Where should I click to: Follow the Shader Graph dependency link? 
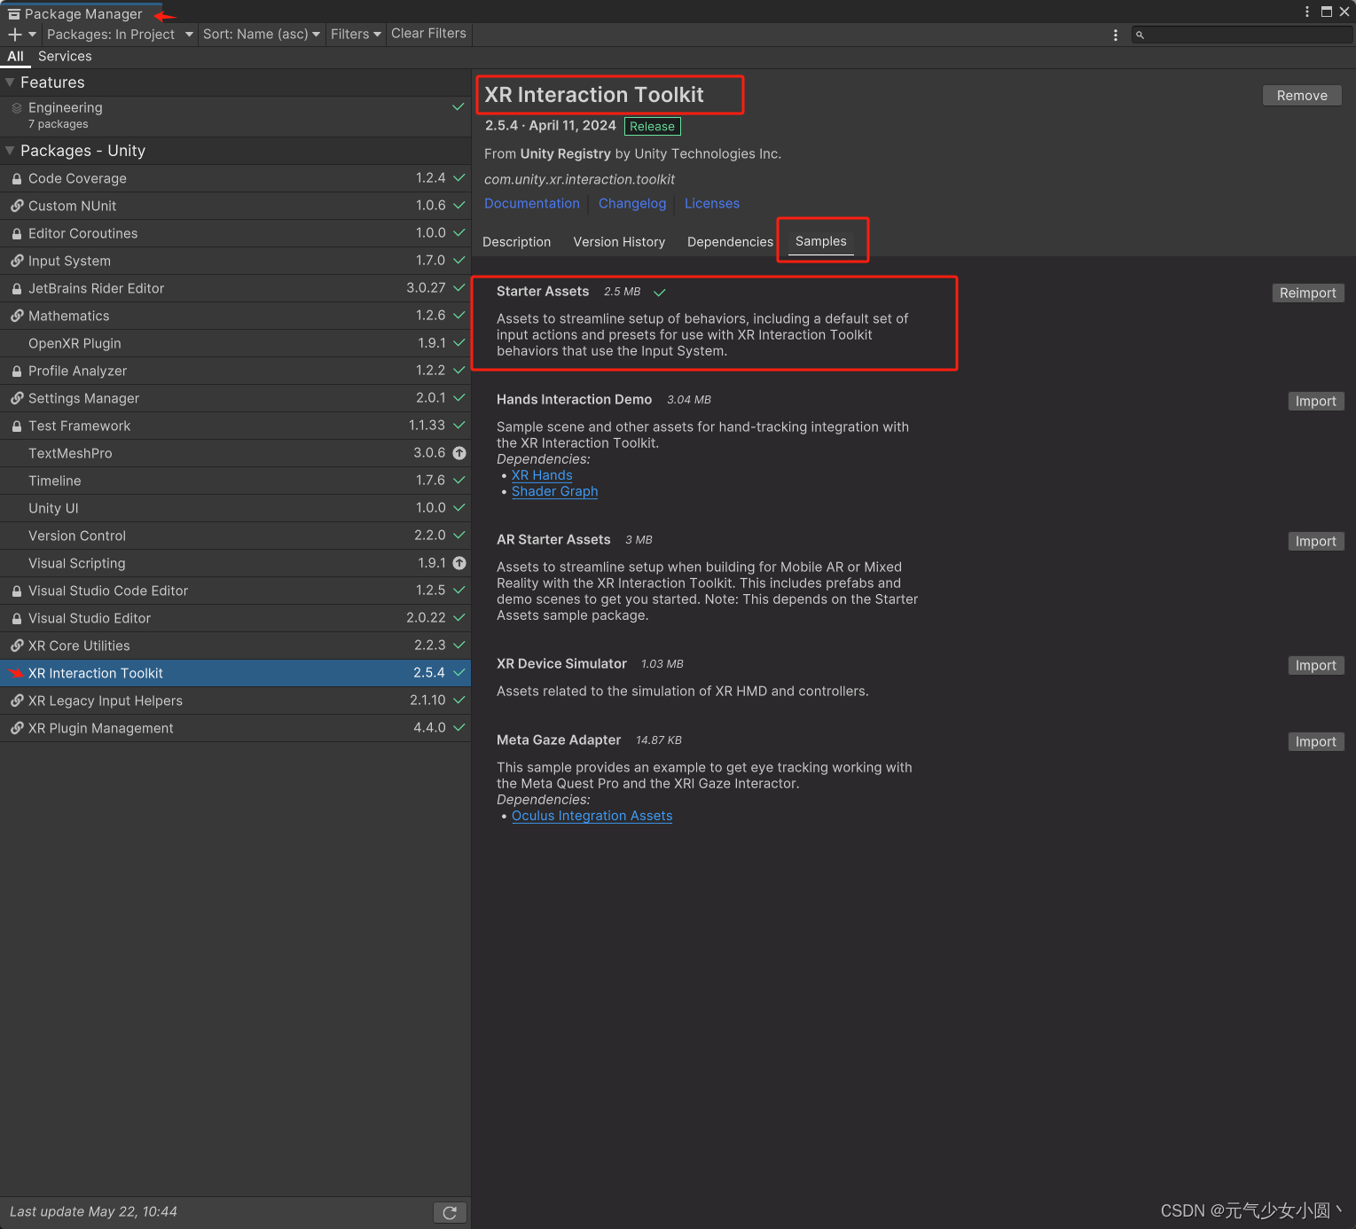point(555,491)
